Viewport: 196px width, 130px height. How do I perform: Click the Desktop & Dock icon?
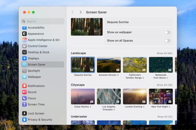click(x=24, y=52)
